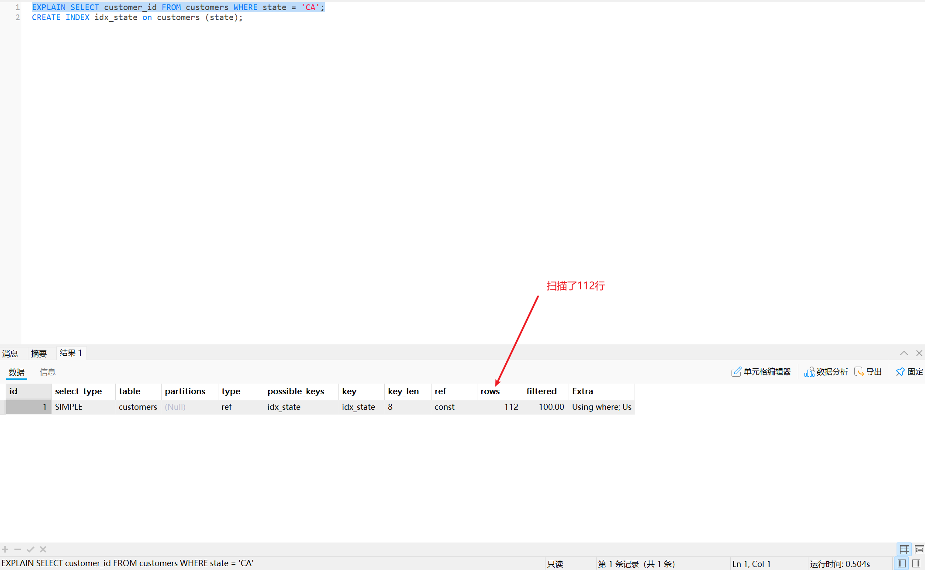The image size is (925, 570).
Task: Click line number 2 in gutter
Action: coord(17,17)
